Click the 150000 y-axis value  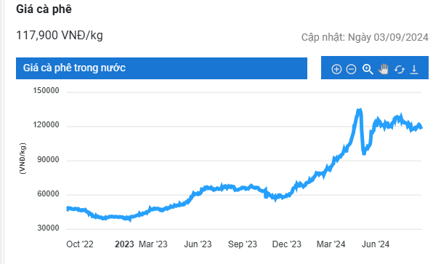pos(46,90)
